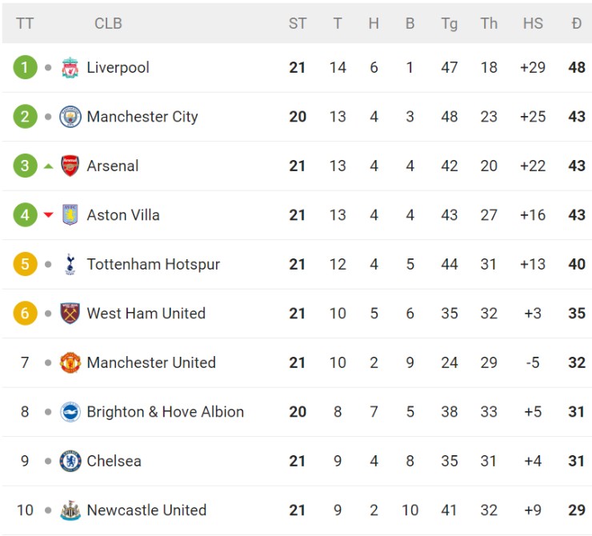Open the Tottenham Hotspur team link

click(x=153, y=265)
